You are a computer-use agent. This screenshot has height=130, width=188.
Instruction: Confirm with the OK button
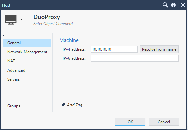pos(130,122)
